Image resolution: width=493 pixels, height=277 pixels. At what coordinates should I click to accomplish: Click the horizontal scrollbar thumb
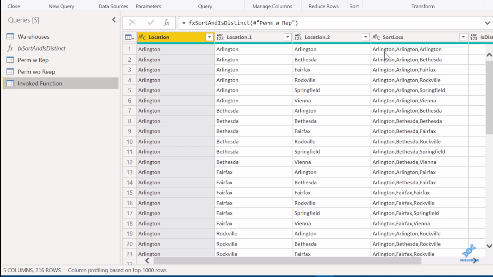(287, 260)
